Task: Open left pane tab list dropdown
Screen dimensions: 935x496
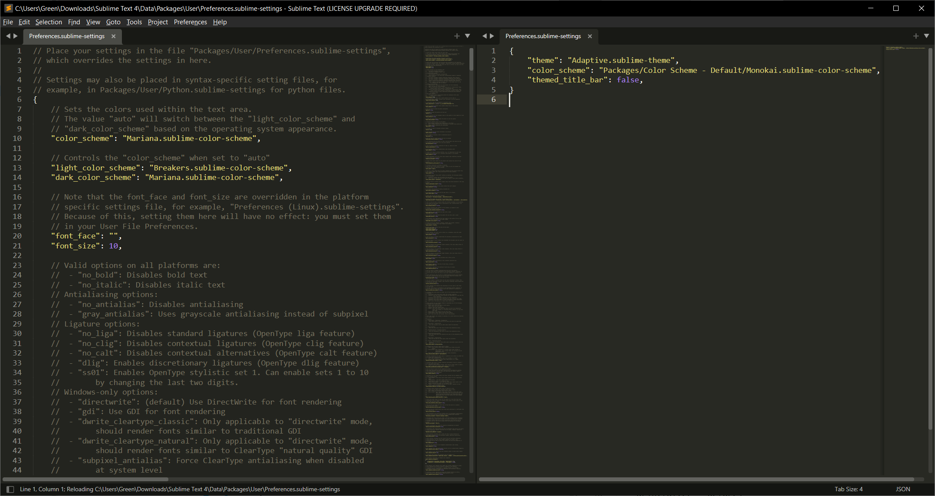Action: pos(468,36)
